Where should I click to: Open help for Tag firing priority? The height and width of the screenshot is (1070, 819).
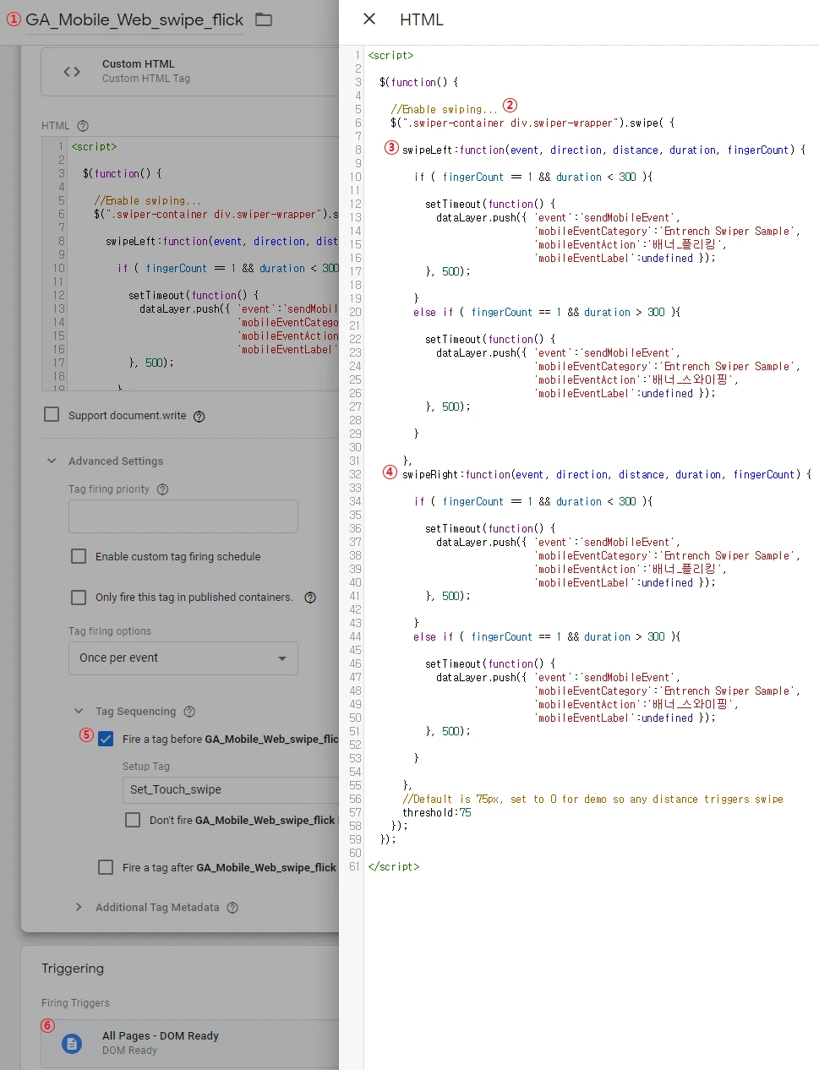pos(163,489)
